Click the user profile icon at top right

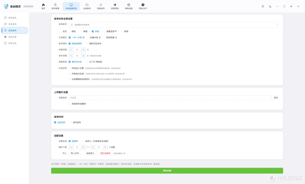[263, 6]
